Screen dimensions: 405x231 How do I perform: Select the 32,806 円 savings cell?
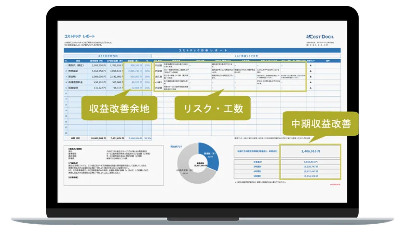(x=134, y=88)
